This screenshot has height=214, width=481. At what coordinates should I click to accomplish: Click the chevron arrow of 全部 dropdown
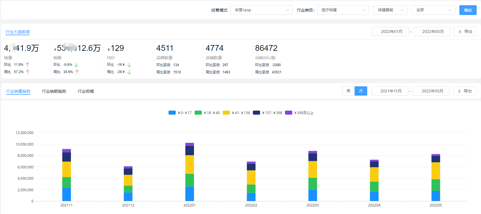tap(450, 10)
